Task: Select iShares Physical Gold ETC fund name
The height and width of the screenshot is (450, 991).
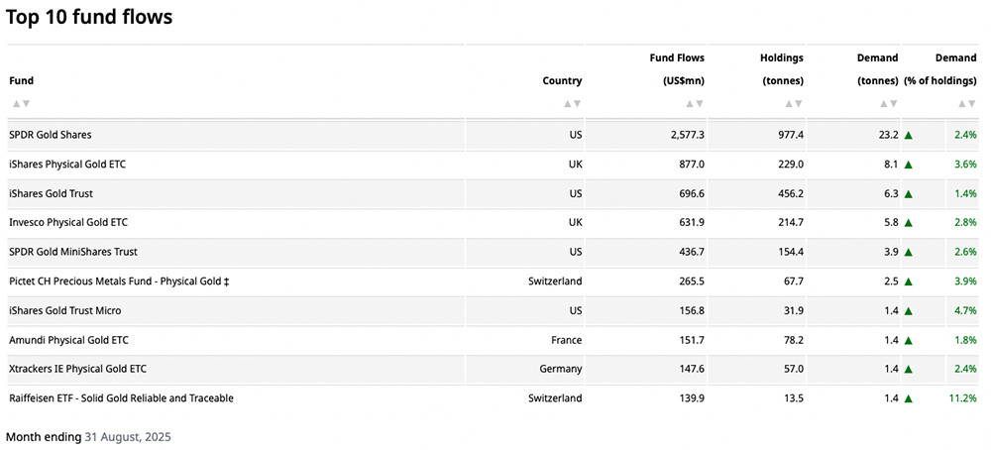Action: [67, 164]
